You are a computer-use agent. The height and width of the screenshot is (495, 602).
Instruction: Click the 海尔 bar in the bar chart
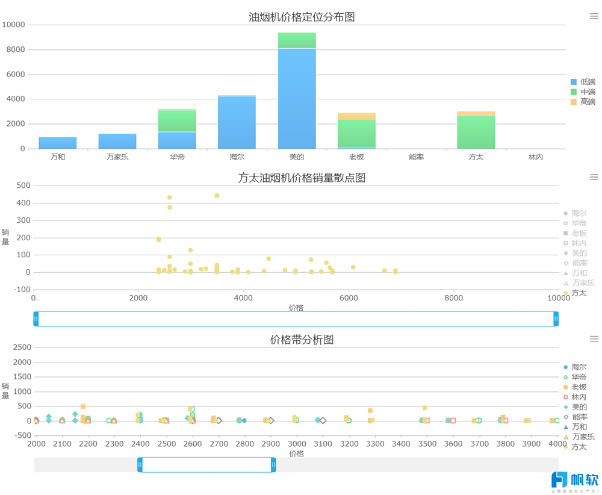pos(237,123)
